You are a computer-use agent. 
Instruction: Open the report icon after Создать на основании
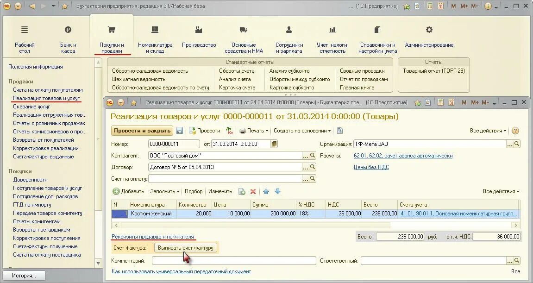tap(340, 131)
